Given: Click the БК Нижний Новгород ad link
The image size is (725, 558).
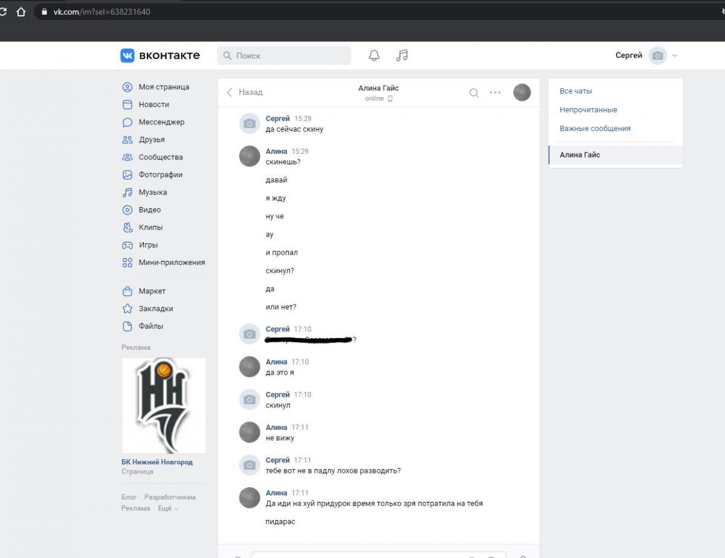Looking at the screenshot, I should click(x=157, y=462).
